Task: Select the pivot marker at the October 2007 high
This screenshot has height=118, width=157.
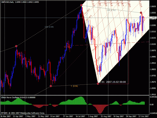Action: pyautogui.click(x=141, y=13)
